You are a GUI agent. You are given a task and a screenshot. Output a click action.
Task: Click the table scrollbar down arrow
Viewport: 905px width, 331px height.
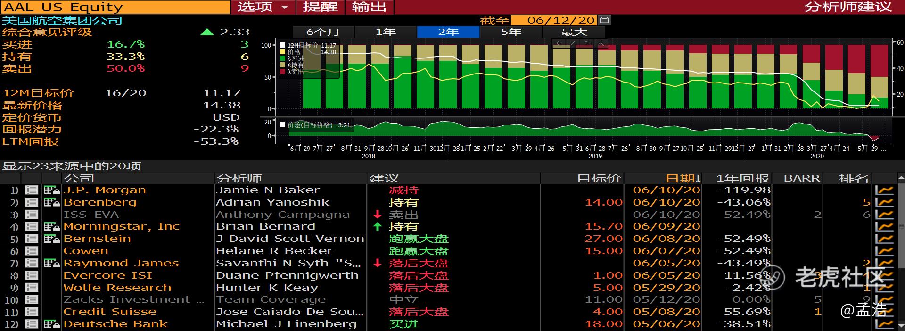[901, 325]
